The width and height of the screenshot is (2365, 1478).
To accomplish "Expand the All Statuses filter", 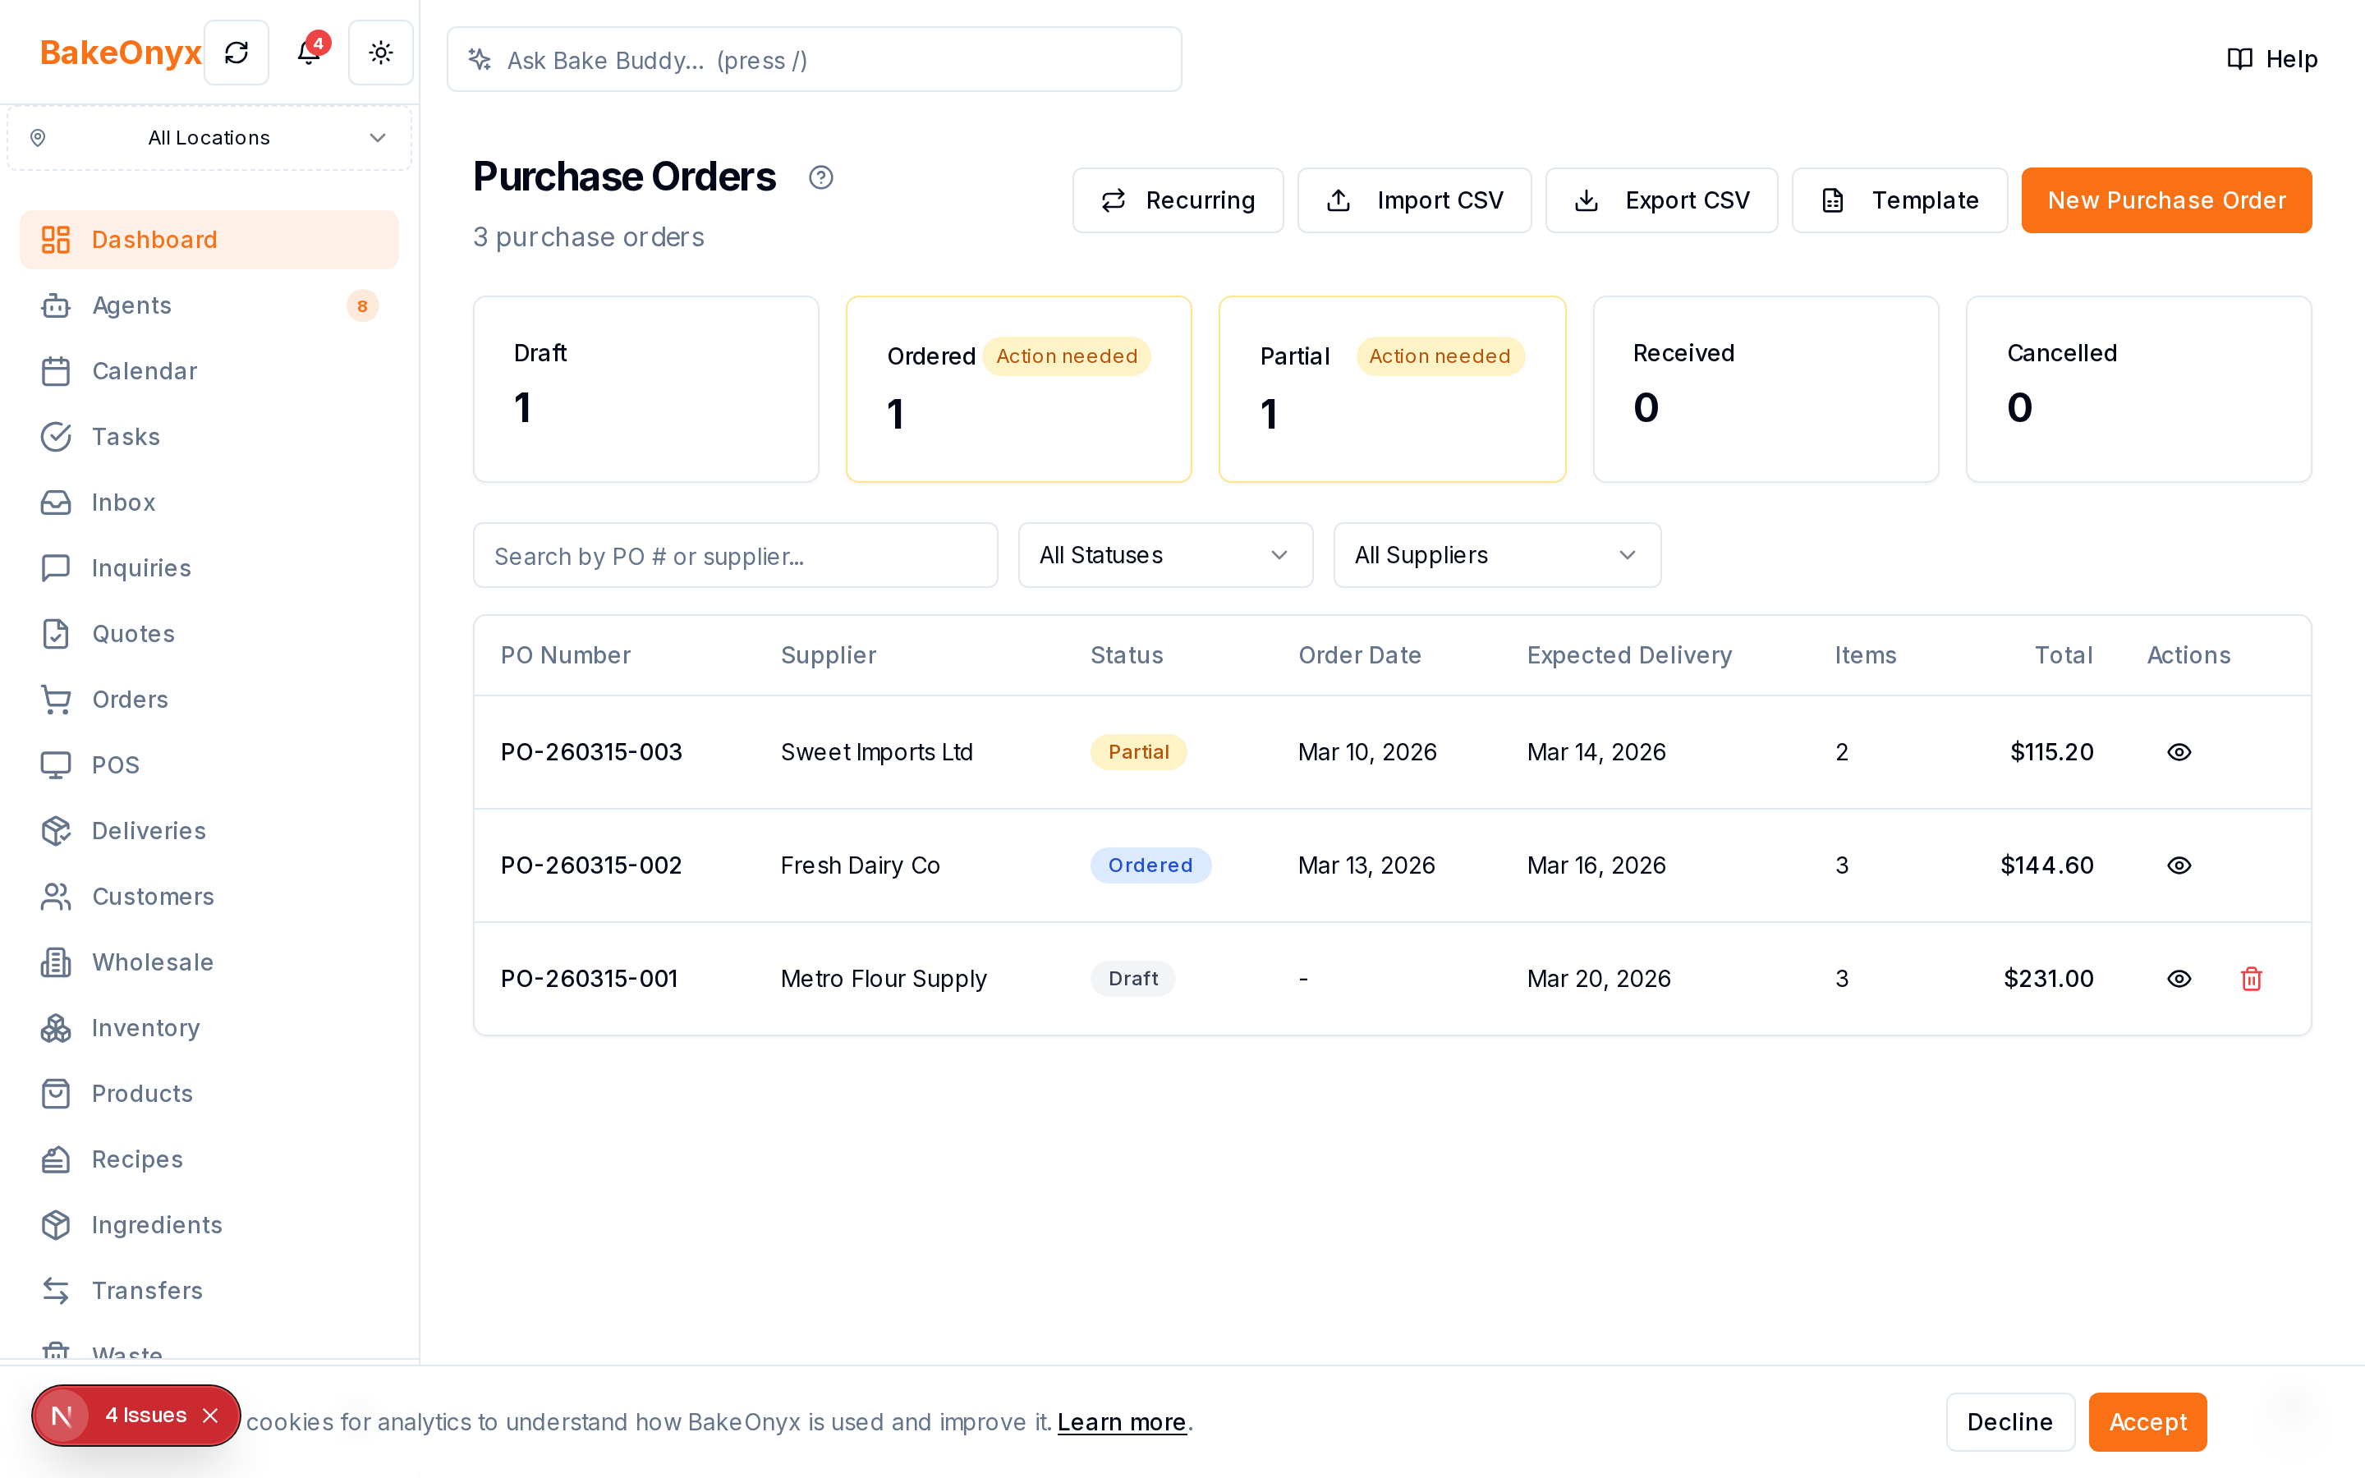I will tap(1165, 555).
